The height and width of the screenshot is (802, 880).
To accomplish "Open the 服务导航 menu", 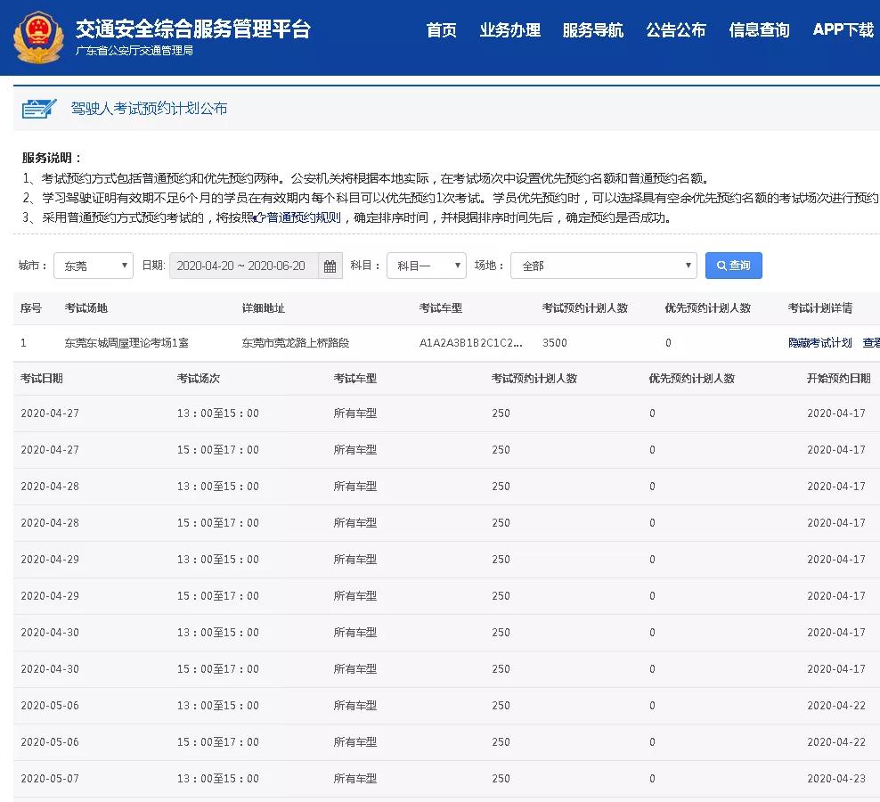I will coord(592,29).
